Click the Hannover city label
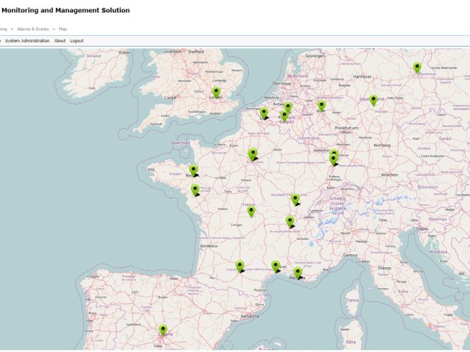This screenshot has width=470, height=352. 362,77
